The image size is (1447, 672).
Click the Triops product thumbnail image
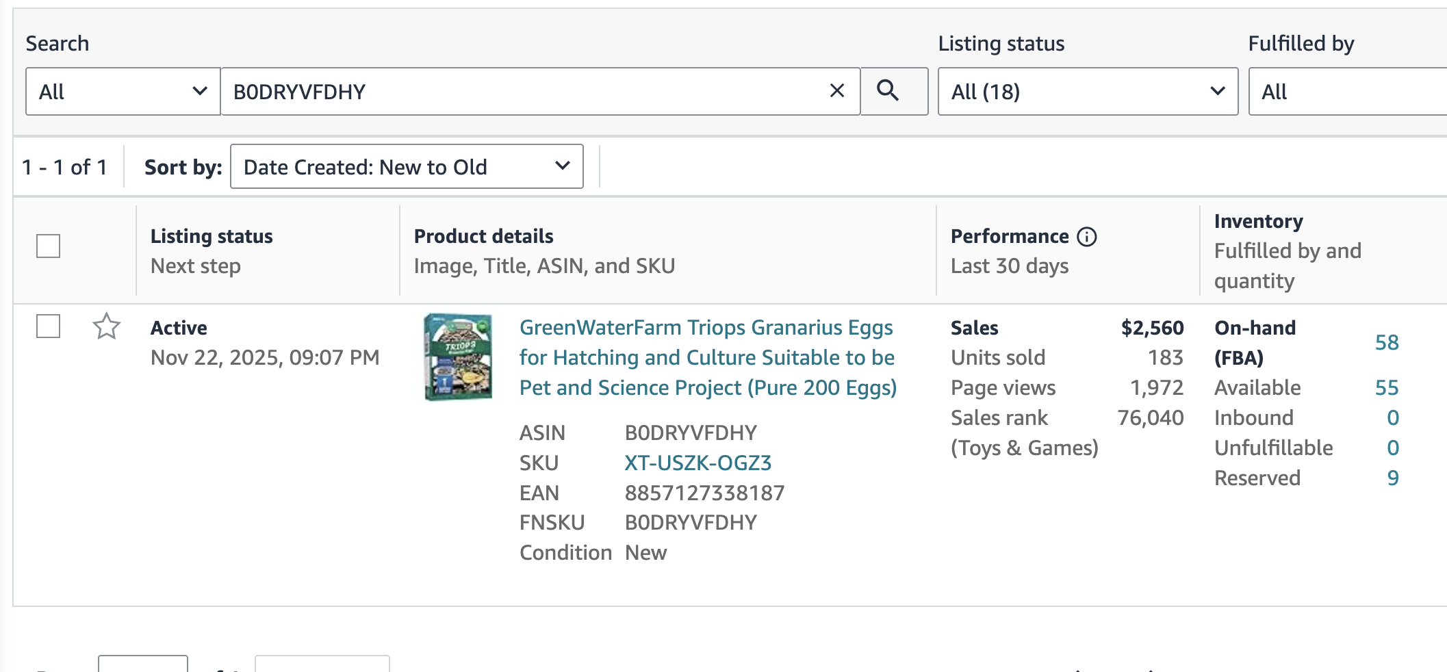pyautogui.click(x=458, y=357)
